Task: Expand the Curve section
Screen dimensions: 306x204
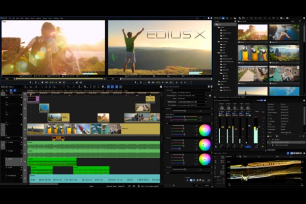Action: [x=165, y=172]
